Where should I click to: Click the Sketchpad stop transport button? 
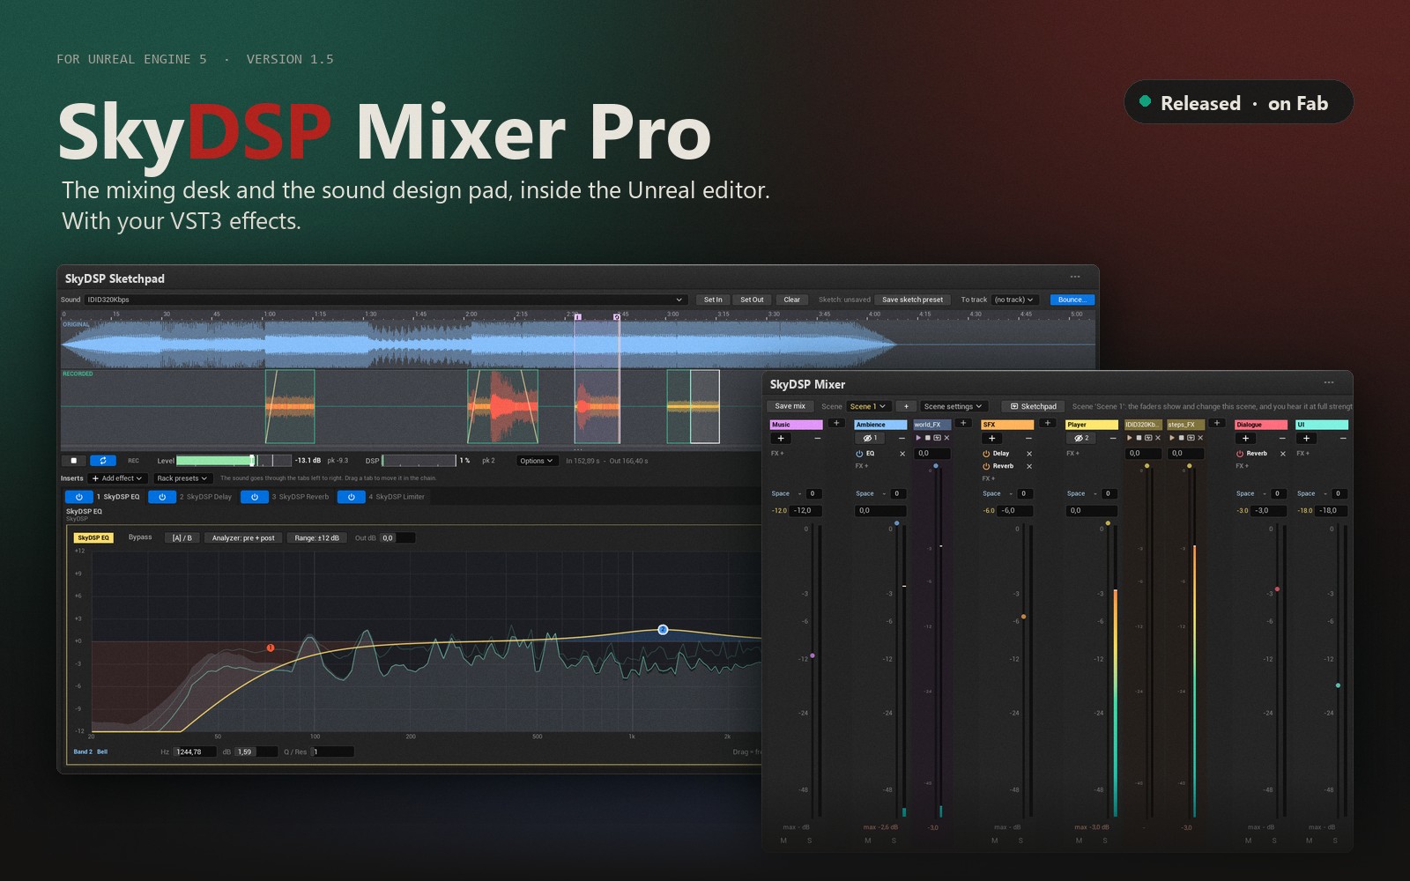(x=73, y=461)
